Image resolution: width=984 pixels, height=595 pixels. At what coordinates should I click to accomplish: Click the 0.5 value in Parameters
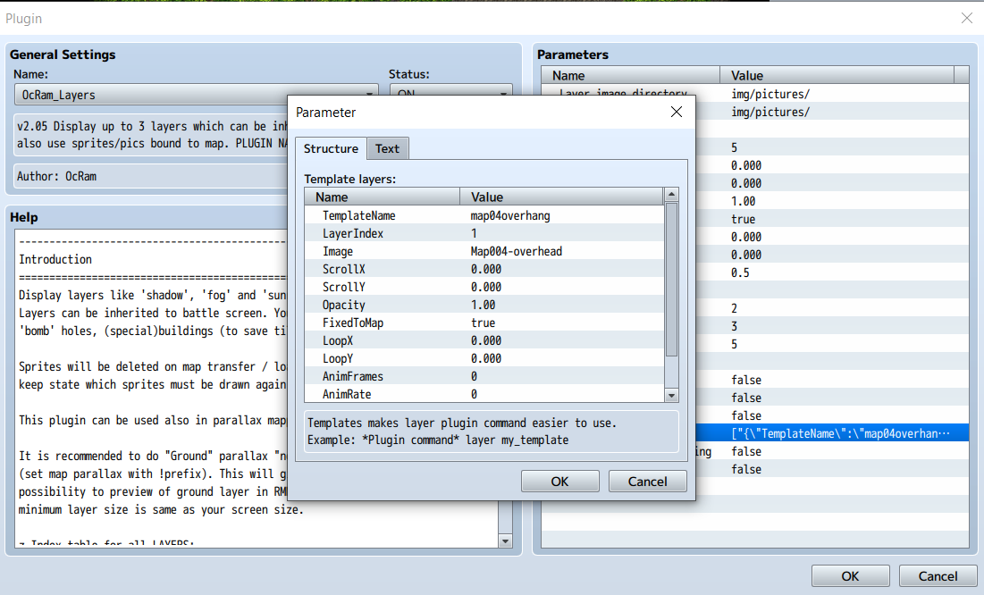point(740,273)
